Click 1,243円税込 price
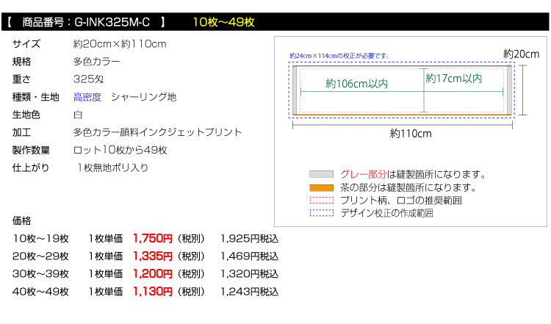The width and height of the screenshot is (551, 324). 249,292
